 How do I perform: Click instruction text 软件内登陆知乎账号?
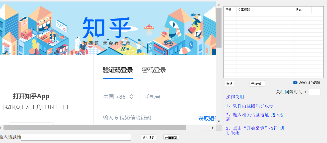253,106
